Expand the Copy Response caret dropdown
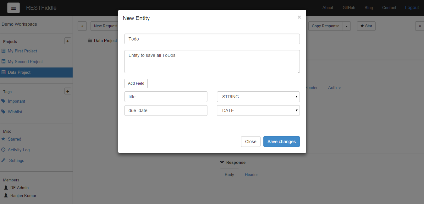The image size is (424, 204). pos(347,26)
